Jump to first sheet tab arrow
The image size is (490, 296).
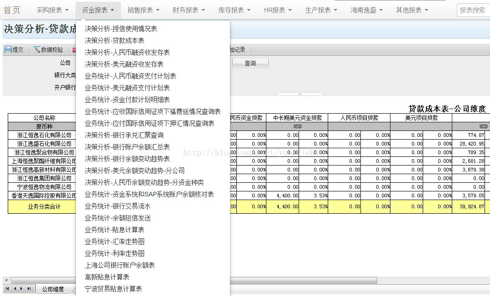tap(8, 289)
